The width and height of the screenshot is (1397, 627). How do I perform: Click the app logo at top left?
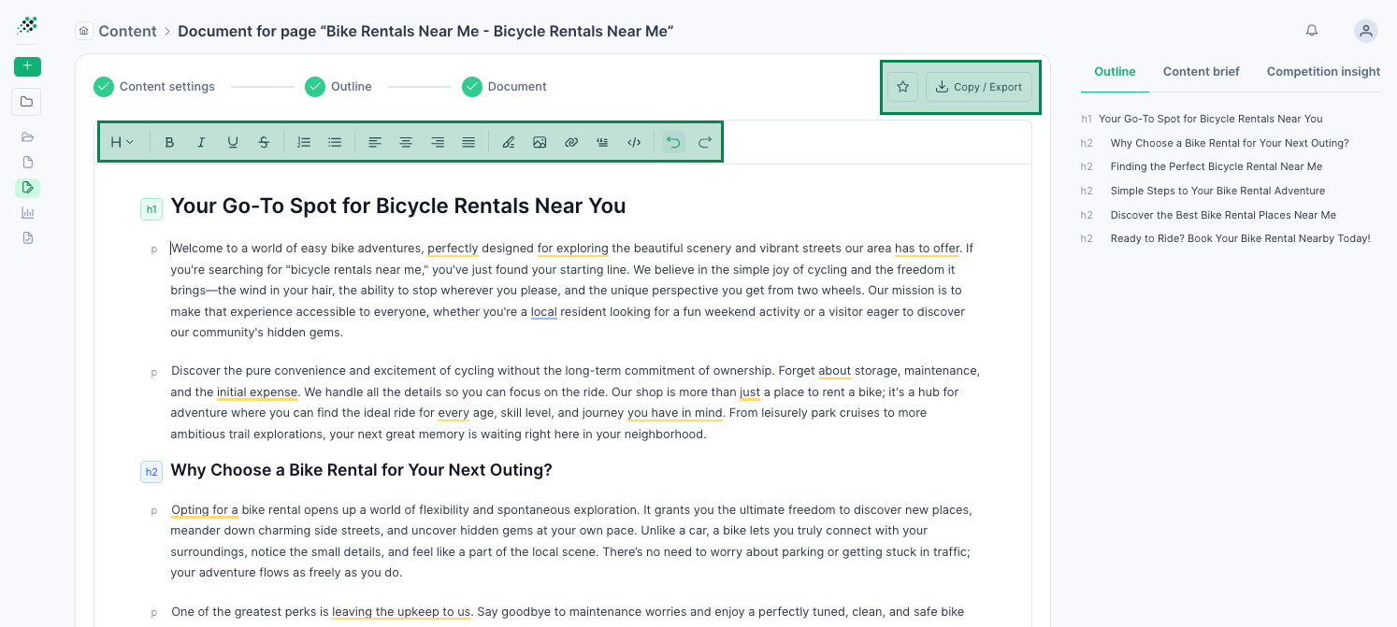pyautogui.click(x=27, y=25)
